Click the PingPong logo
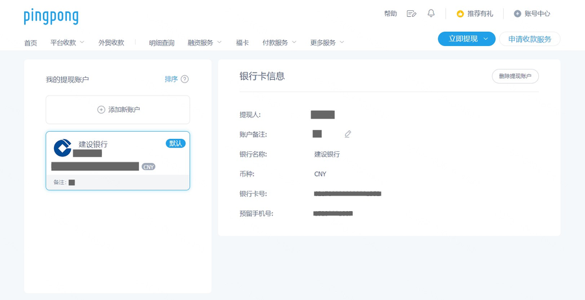 click(x=51, y=16)
